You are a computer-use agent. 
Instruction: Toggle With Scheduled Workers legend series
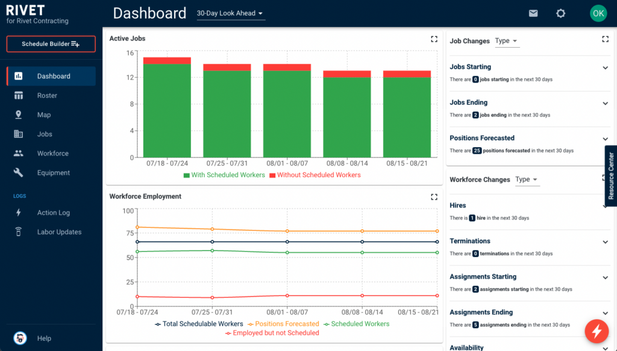(x=224, y=175)
